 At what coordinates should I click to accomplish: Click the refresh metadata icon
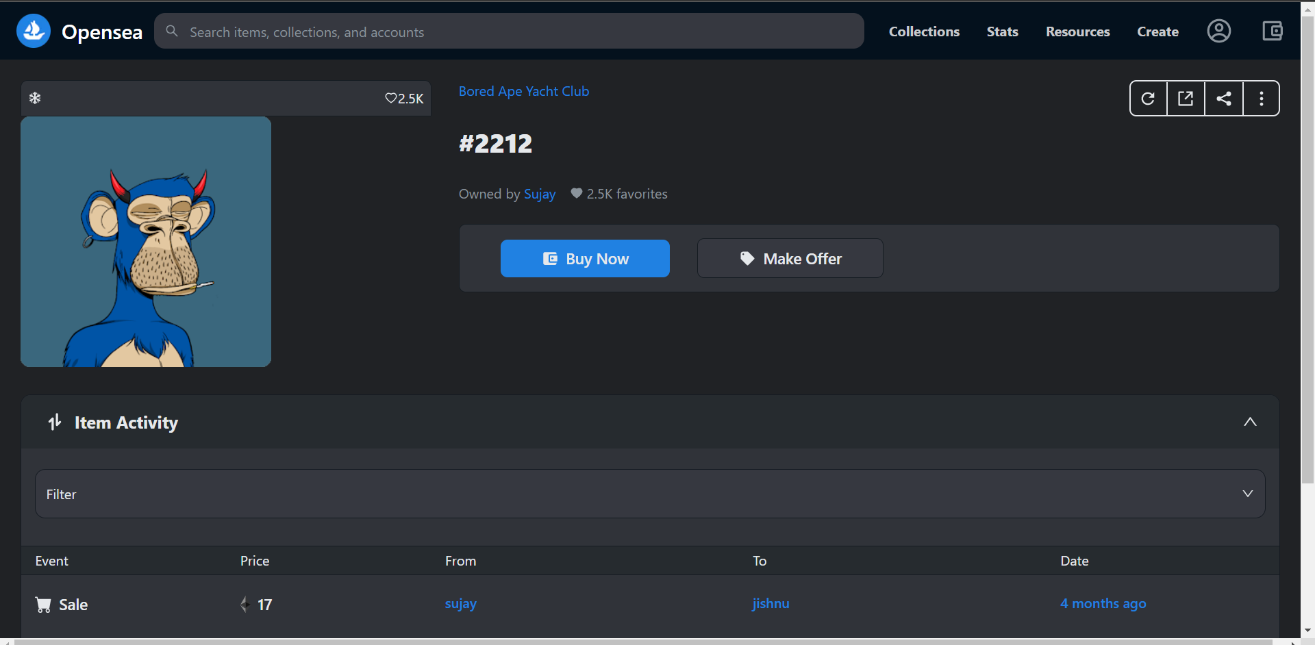(x=1148, y=98)
